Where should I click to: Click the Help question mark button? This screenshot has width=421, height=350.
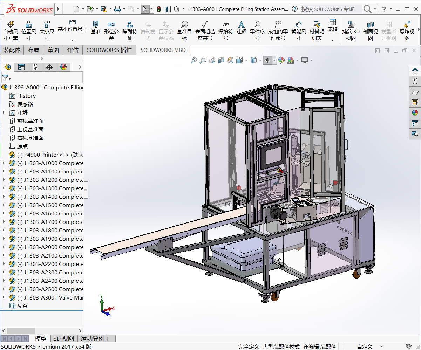[384, 9]
